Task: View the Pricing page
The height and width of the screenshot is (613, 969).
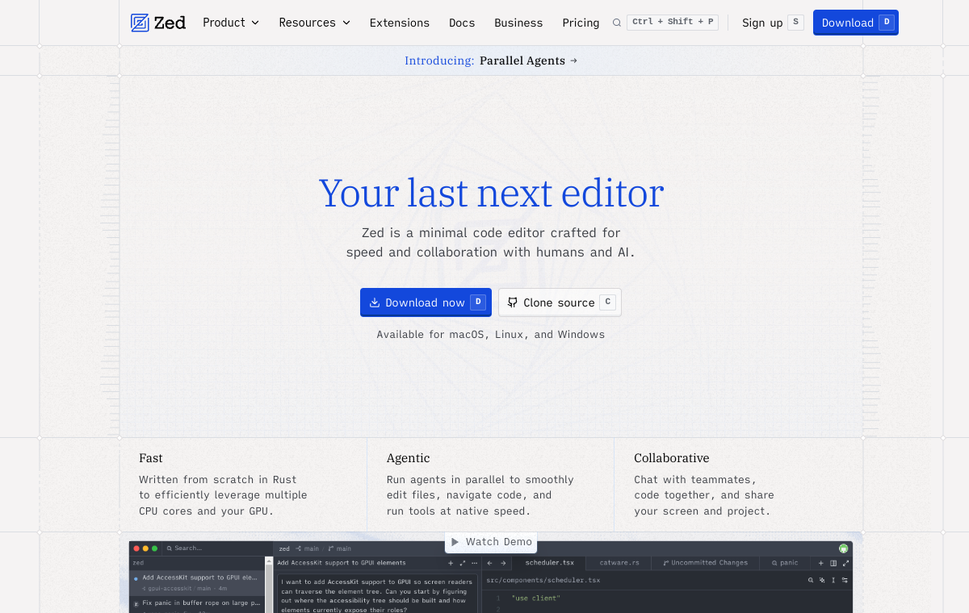Action: 581,23
